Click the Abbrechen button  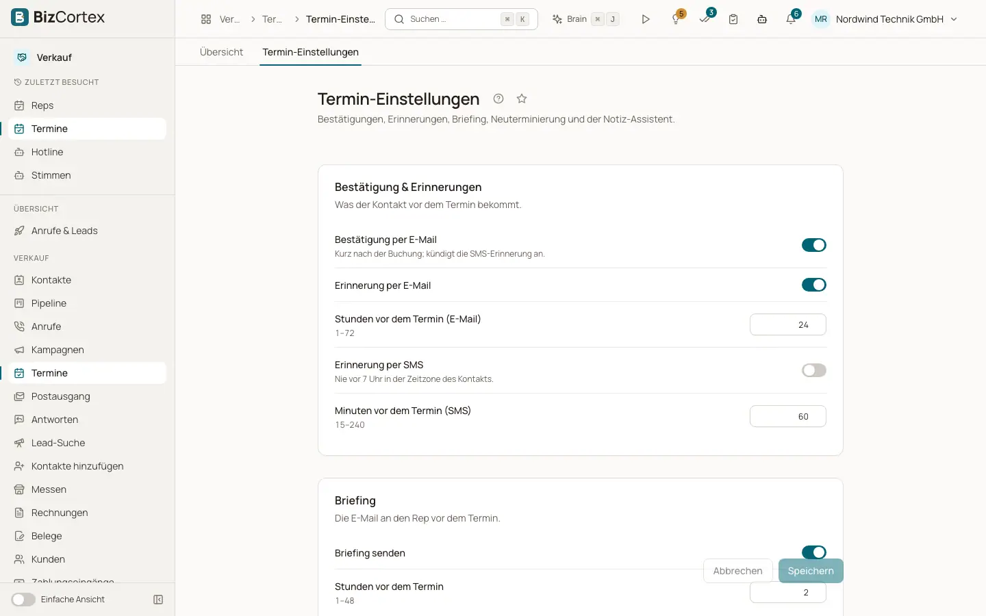(738, 571)
